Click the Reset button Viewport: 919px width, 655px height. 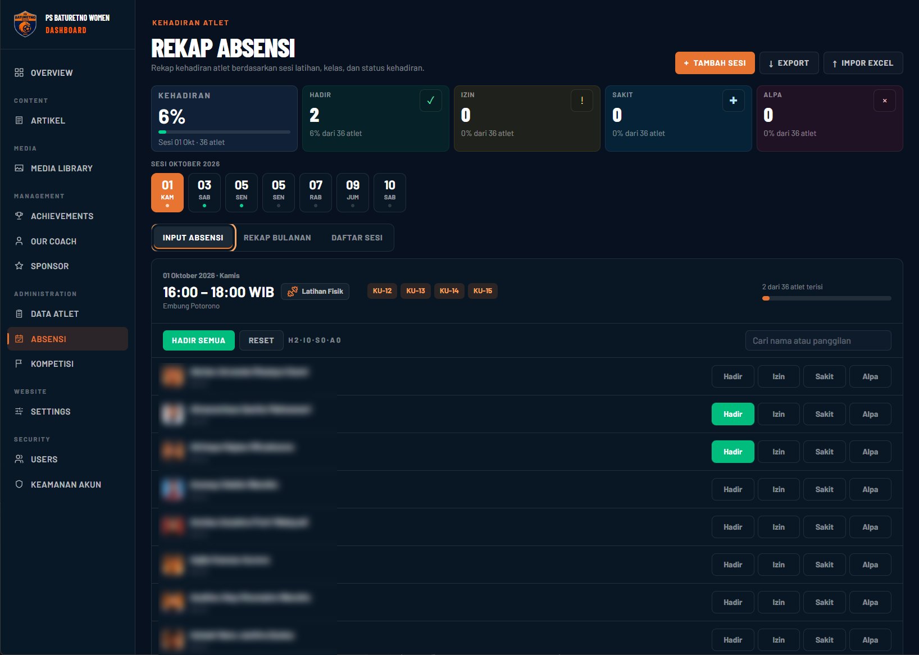[261, 340]
